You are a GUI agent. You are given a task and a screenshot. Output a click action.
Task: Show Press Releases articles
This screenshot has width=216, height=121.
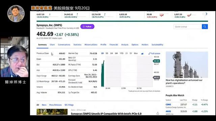[x=55, y=105]
